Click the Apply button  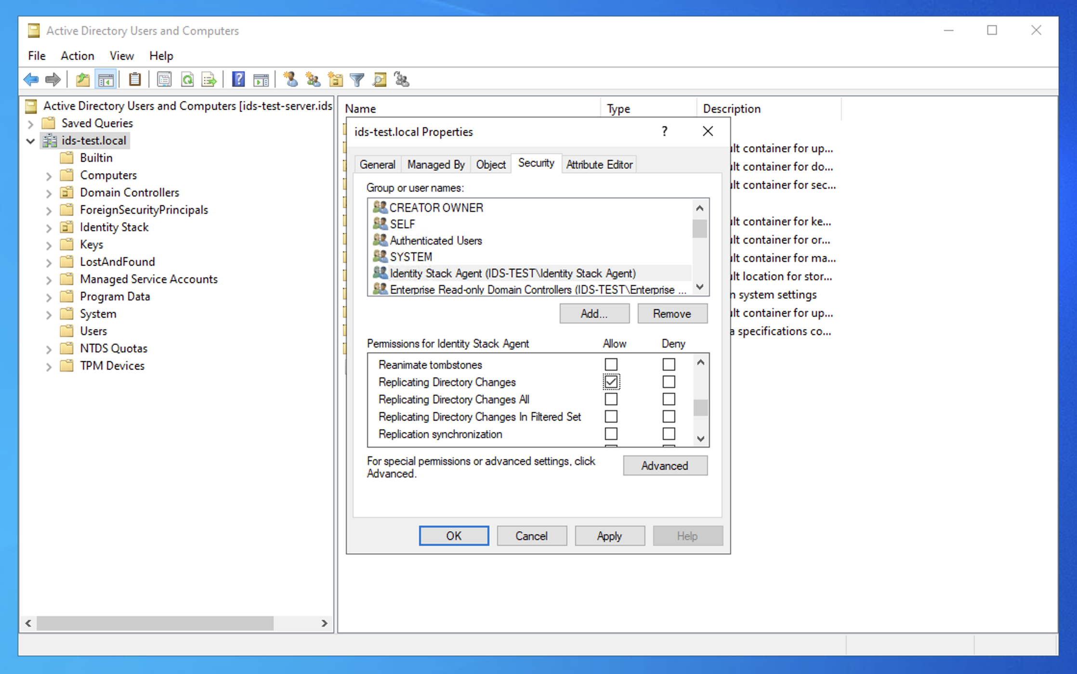coord(609,536)
